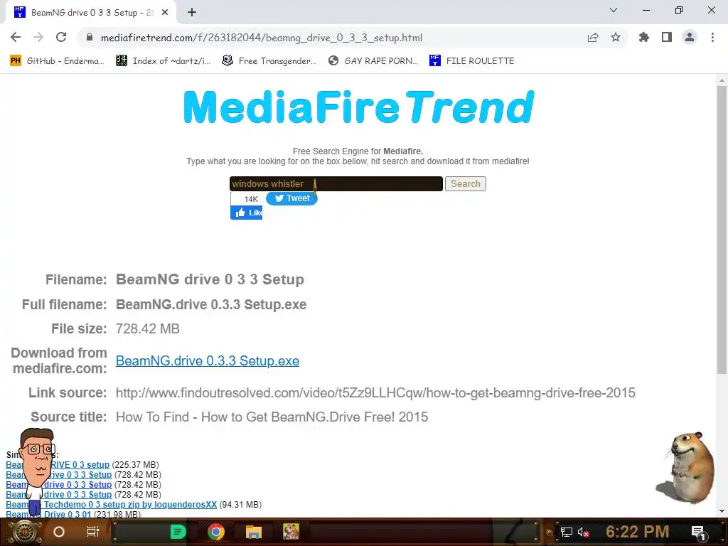The height and width of the screenshot is (546, 728).
Task: Expand the tab search chevron
Action: coord(614,10)
